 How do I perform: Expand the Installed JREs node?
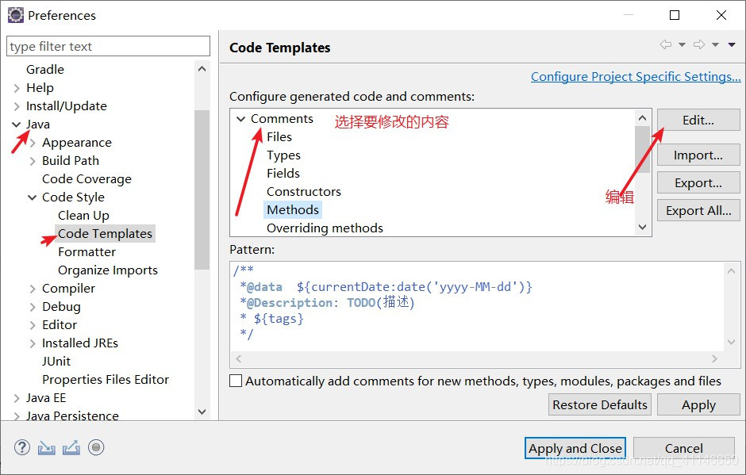(x=33, y=343)
